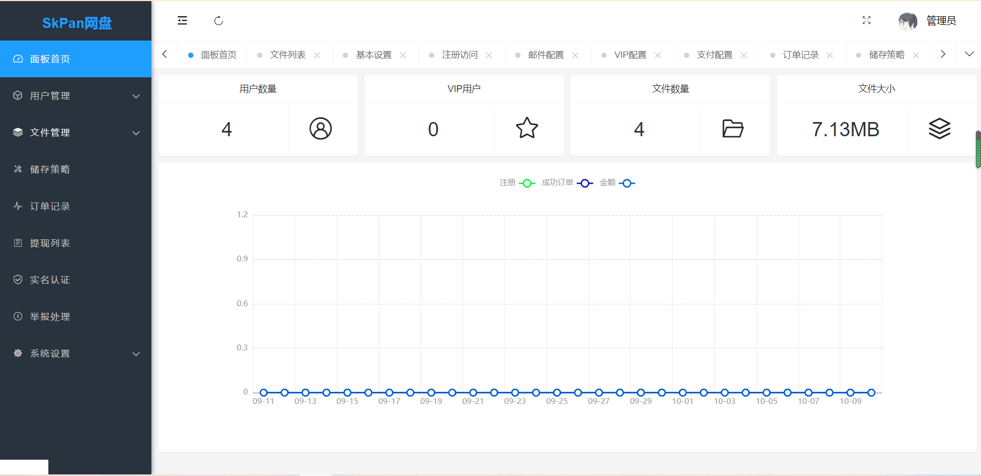Click the user count profile icon

click(x=320, y=128)
